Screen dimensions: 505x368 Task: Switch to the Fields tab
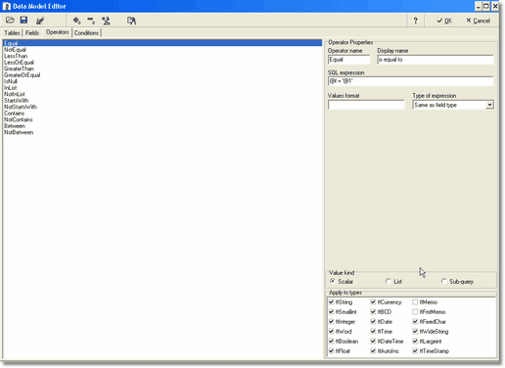pyautogui.click(x=32, y=33)
